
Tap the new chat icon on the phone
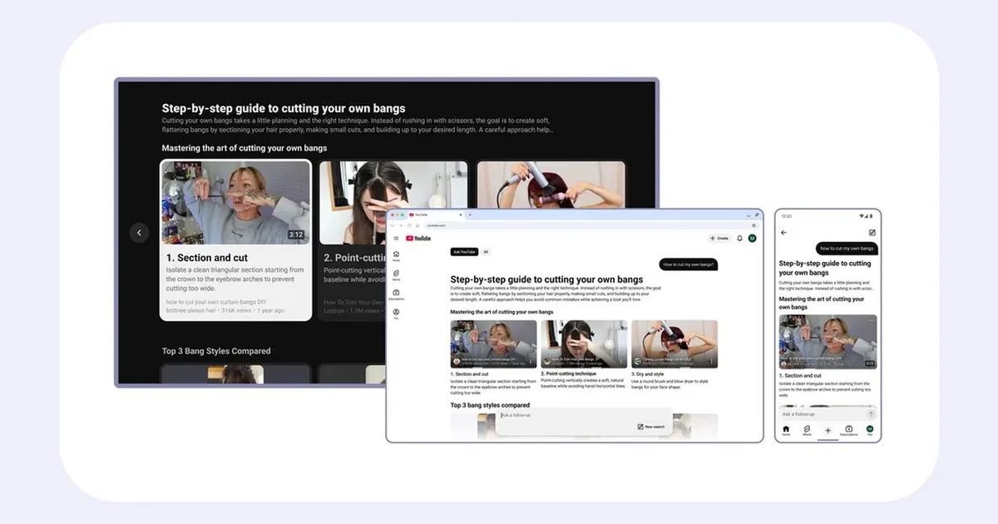pos(872,233)
